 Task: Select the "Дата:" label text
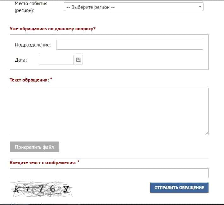coord(21,60)
